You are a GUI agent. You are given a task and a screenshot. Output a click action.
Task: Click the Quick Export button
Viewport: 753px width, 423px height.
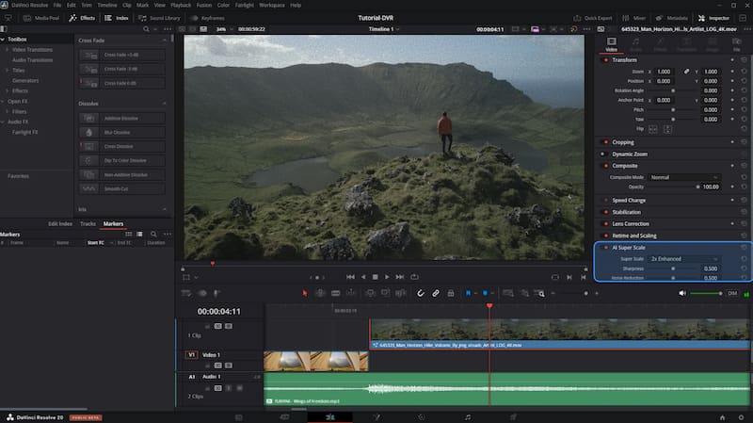pos(593,18)
